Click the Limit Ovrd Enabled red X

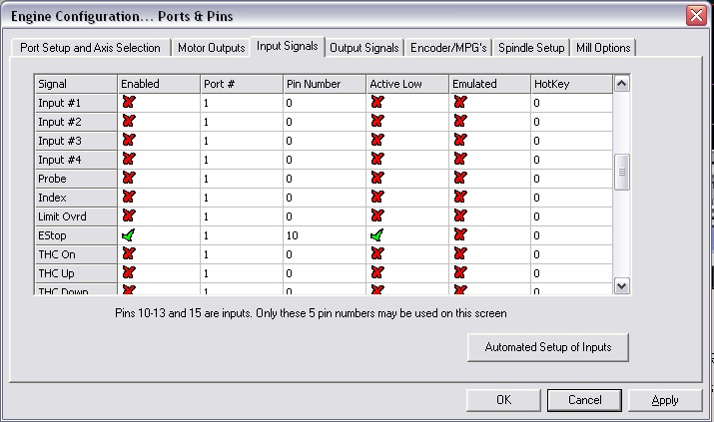click(128, 216)
